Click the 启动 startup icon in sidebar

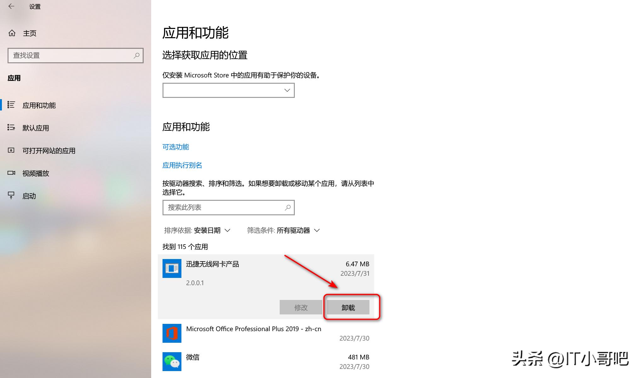(x=11, y=195)
